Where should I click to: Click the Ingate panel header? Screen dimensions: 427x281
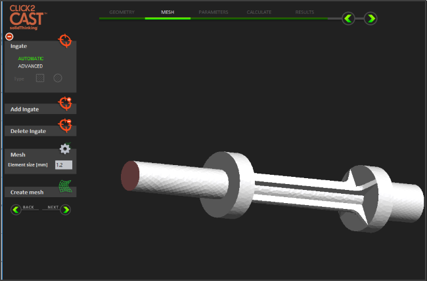(19, 46)
